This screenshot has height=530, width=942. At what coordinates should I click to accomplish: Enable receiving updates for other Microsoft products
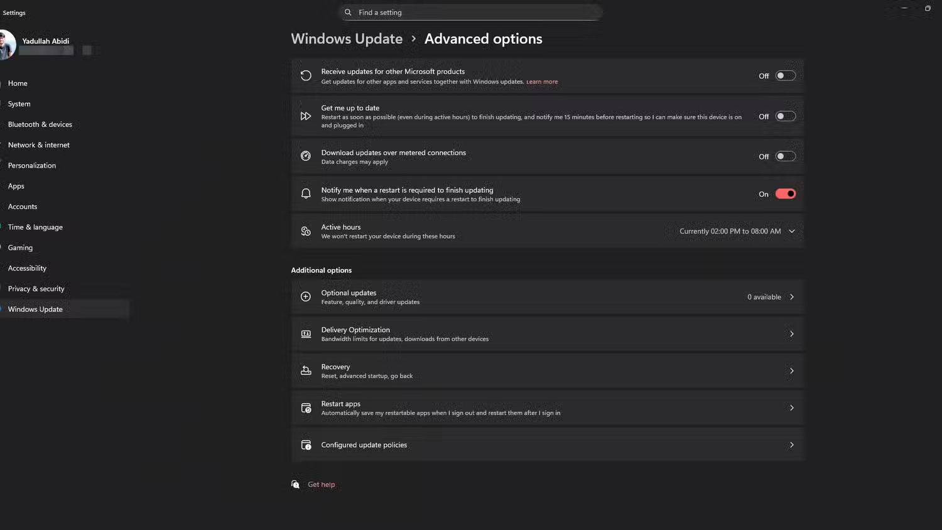coord(785,75)
